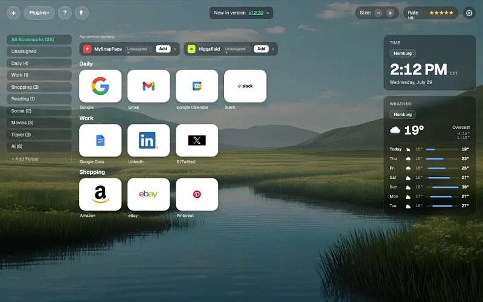Open Higgsfield Unassigned folder dropdown
This screenshot has width=483, height=302.
pos(235,49)
